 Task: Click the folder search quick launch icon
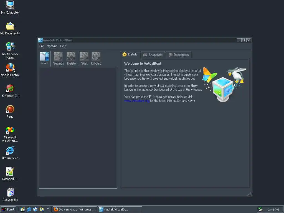point(42,209)
